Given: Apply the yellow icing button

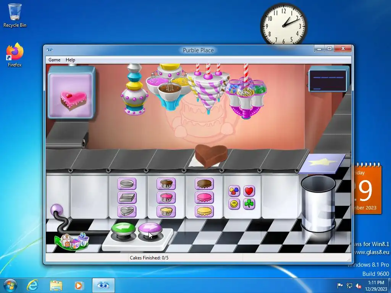Looking at the screenshot, I should [x=204, y=211].
